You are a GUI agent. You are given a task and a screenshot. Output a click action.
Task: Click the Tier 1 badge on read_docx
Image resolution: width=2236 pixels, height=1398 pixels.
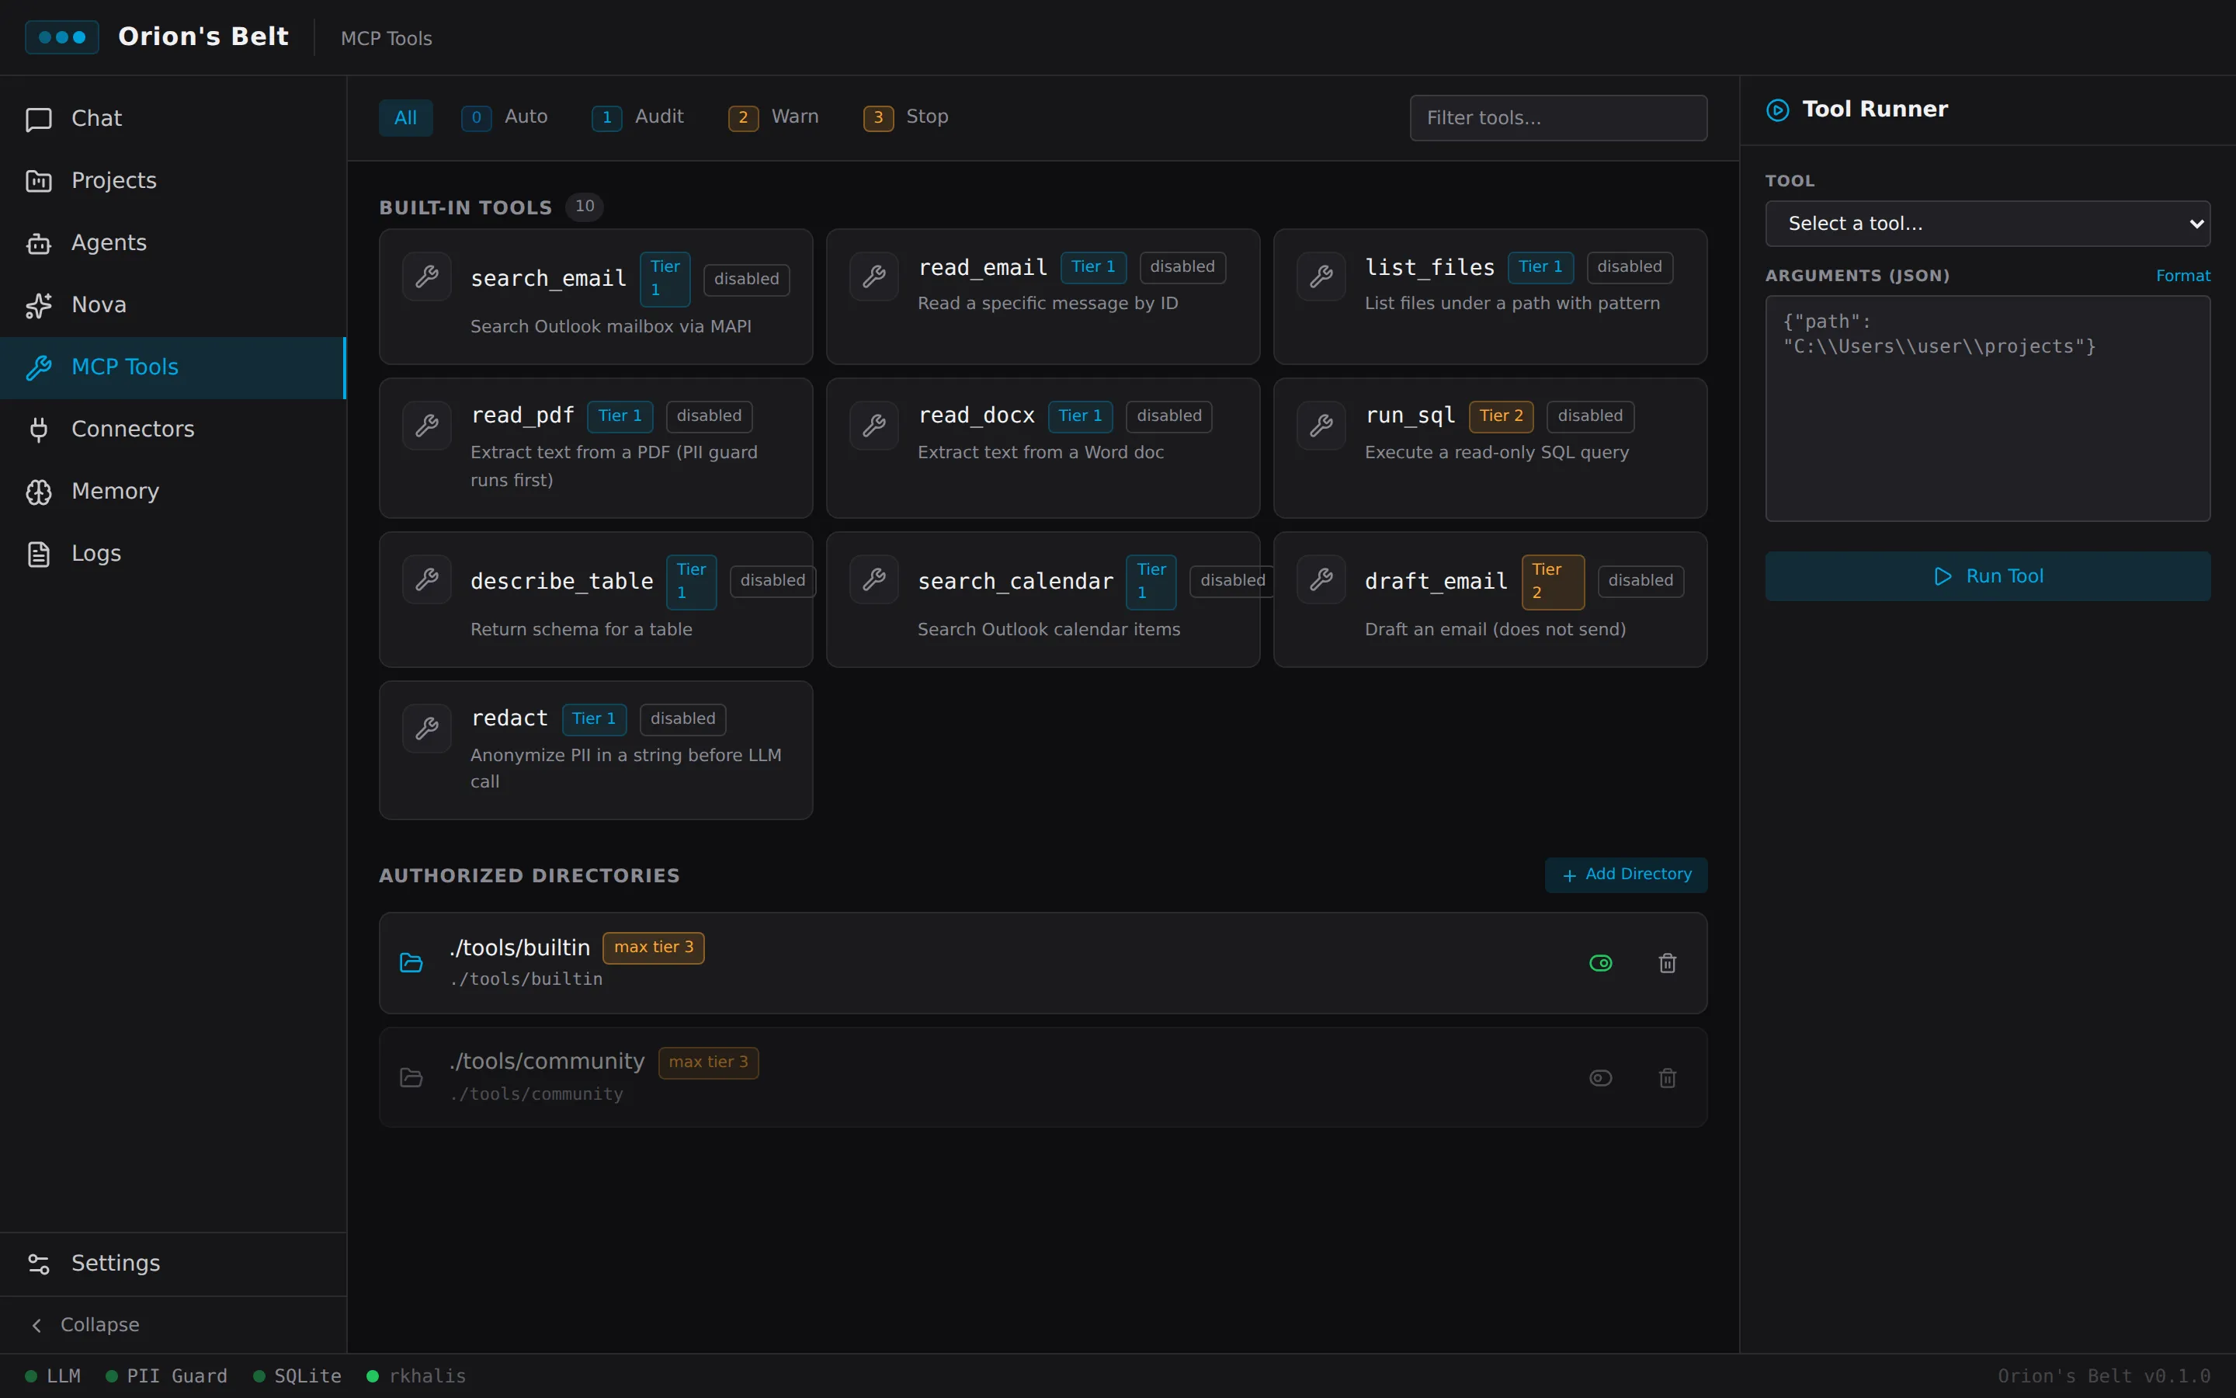tap(1080, 416)
